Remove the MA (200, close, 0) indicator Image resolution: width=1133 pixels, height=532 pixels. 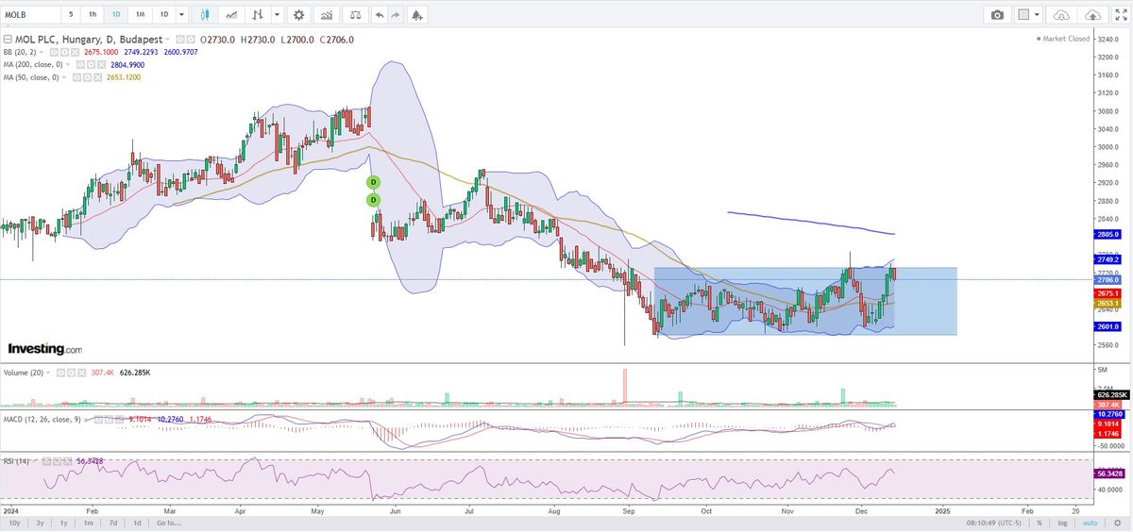pyautogui.click(x=101, y=64)
